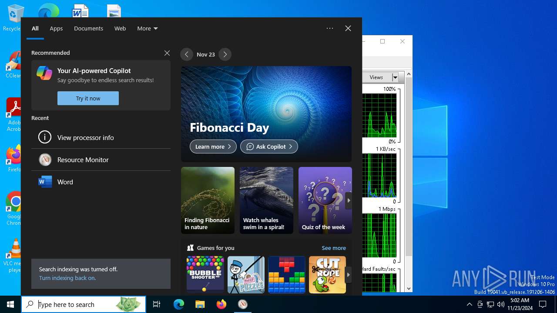Click the taskbar search box
Image resolution: width=557 pixels, height=313 pixels.
(84, 304)
